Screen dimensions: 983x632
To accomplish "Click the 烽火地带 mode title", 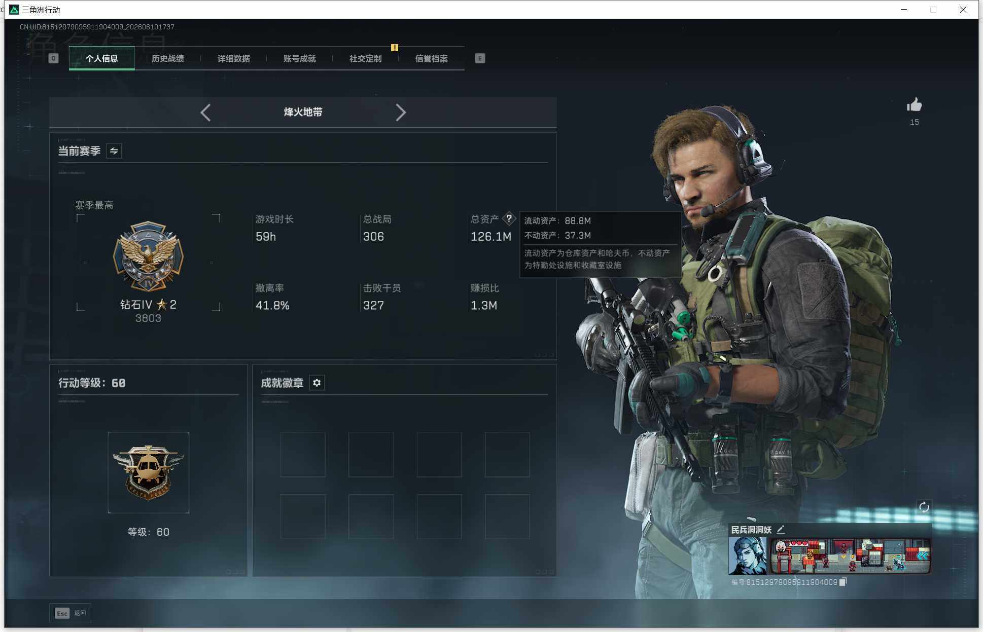I will 303,112.
